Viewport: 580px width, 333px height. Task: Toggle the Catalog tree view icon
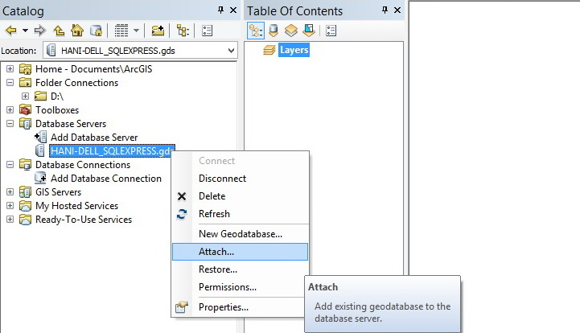[183, 31]
